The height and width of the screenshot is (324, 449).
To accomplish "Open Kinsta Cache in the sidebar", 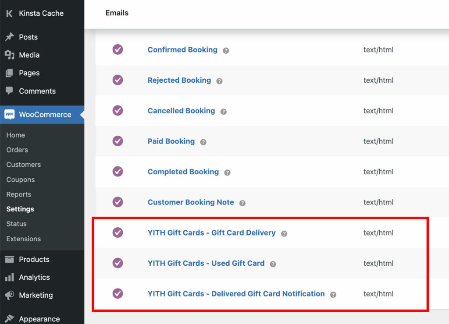I will click(x=42, y=13).
